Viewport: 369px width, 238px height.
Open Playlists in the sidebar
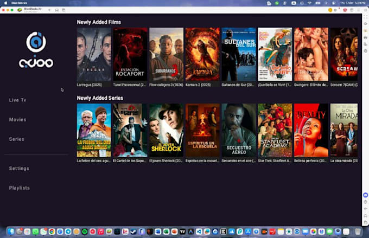[20, 188]
